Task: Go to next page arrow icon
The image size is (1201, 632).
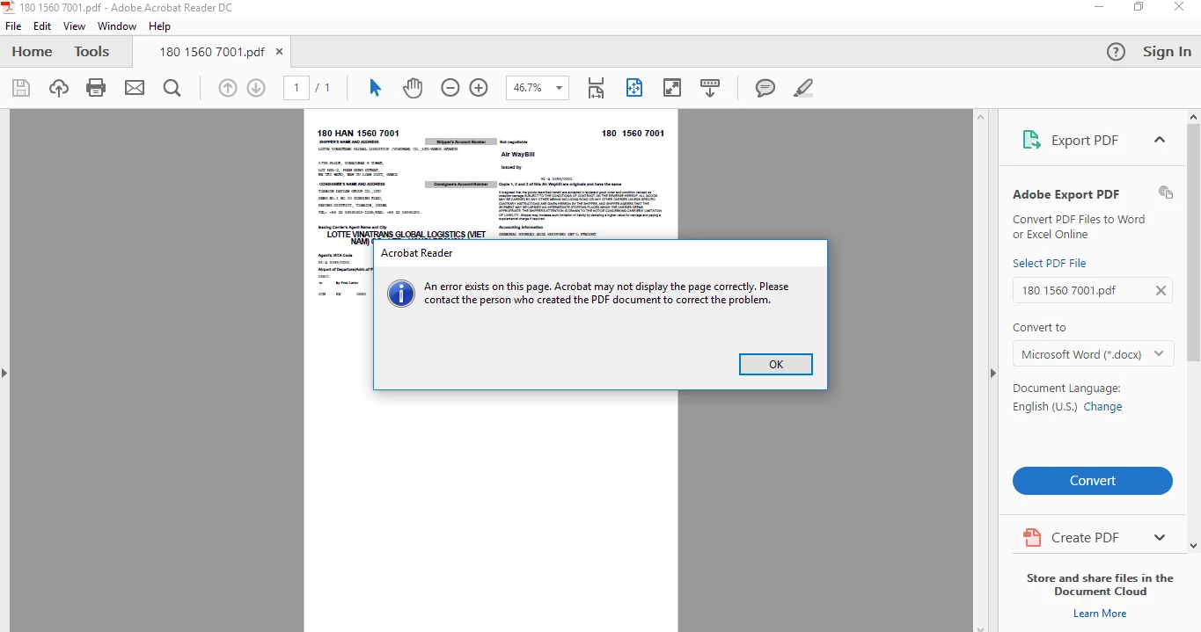Action: click(x=256, y=88)
